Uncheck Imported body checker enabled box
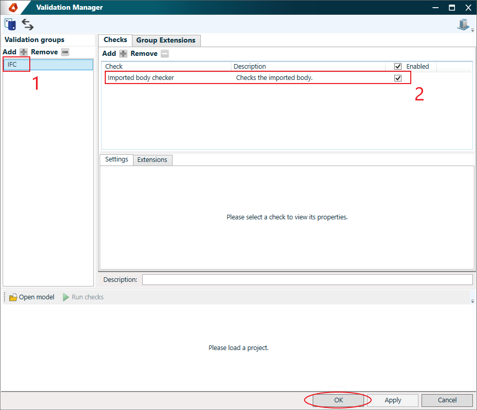Viewport: 477px width, 410px height. pyautogui.click(x=398, y=78)
